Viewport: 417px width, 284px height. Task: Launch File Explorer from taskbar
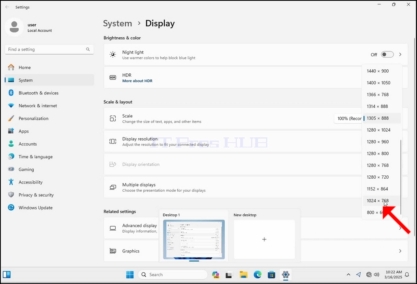[x=243, y=275]
